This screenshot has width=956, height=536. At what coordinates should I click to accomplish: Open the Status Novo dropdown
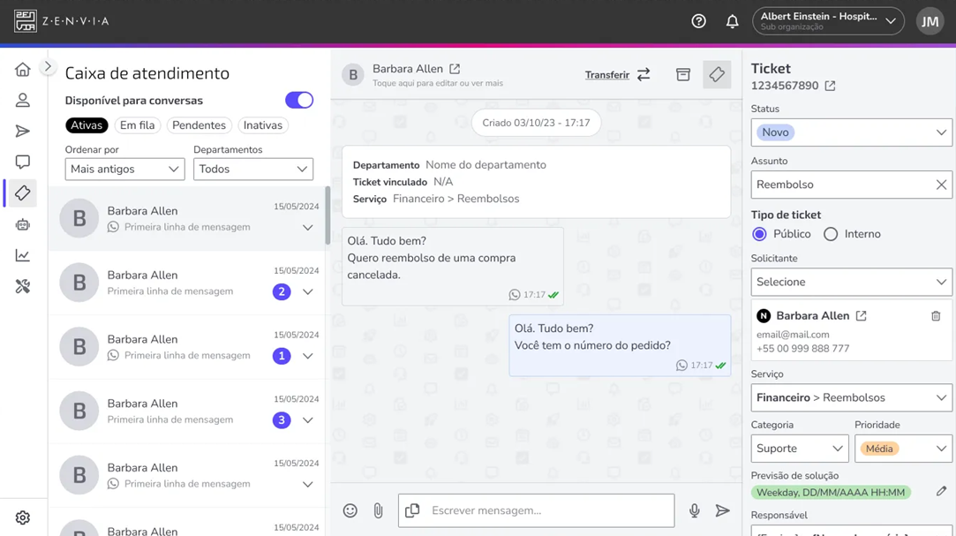[x=852, y=132]
